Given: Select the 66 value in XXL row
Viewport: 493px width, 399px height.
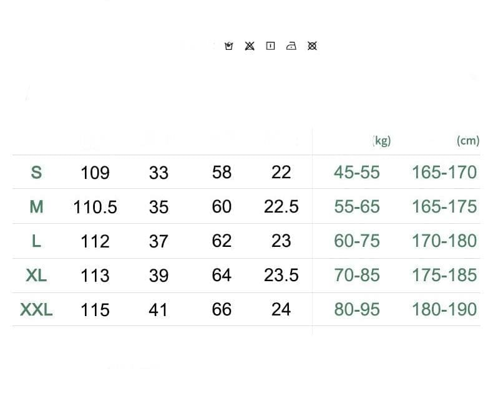Looking at the screenshot, I should (222, 309).
